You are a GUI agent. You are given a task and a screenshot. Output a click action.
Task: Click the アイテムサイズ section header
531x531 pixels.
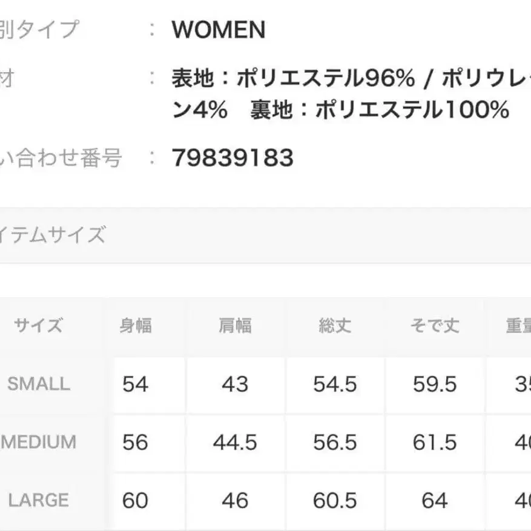(53, 235)
